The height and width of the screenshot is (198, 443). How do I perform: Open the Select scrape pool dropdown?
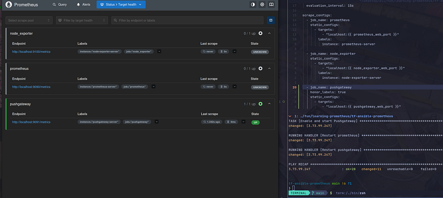(x=29, y=20)
